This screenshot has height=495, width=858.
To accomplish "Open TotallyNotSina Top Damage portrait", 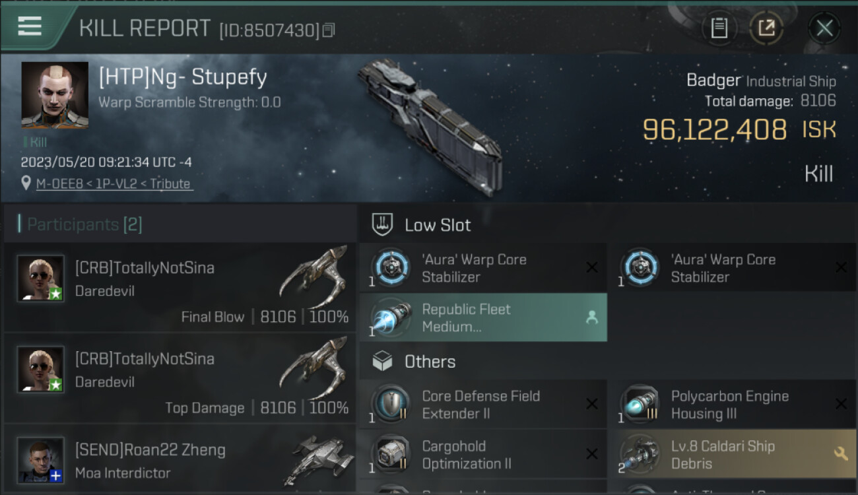I will tap(41, 370).
